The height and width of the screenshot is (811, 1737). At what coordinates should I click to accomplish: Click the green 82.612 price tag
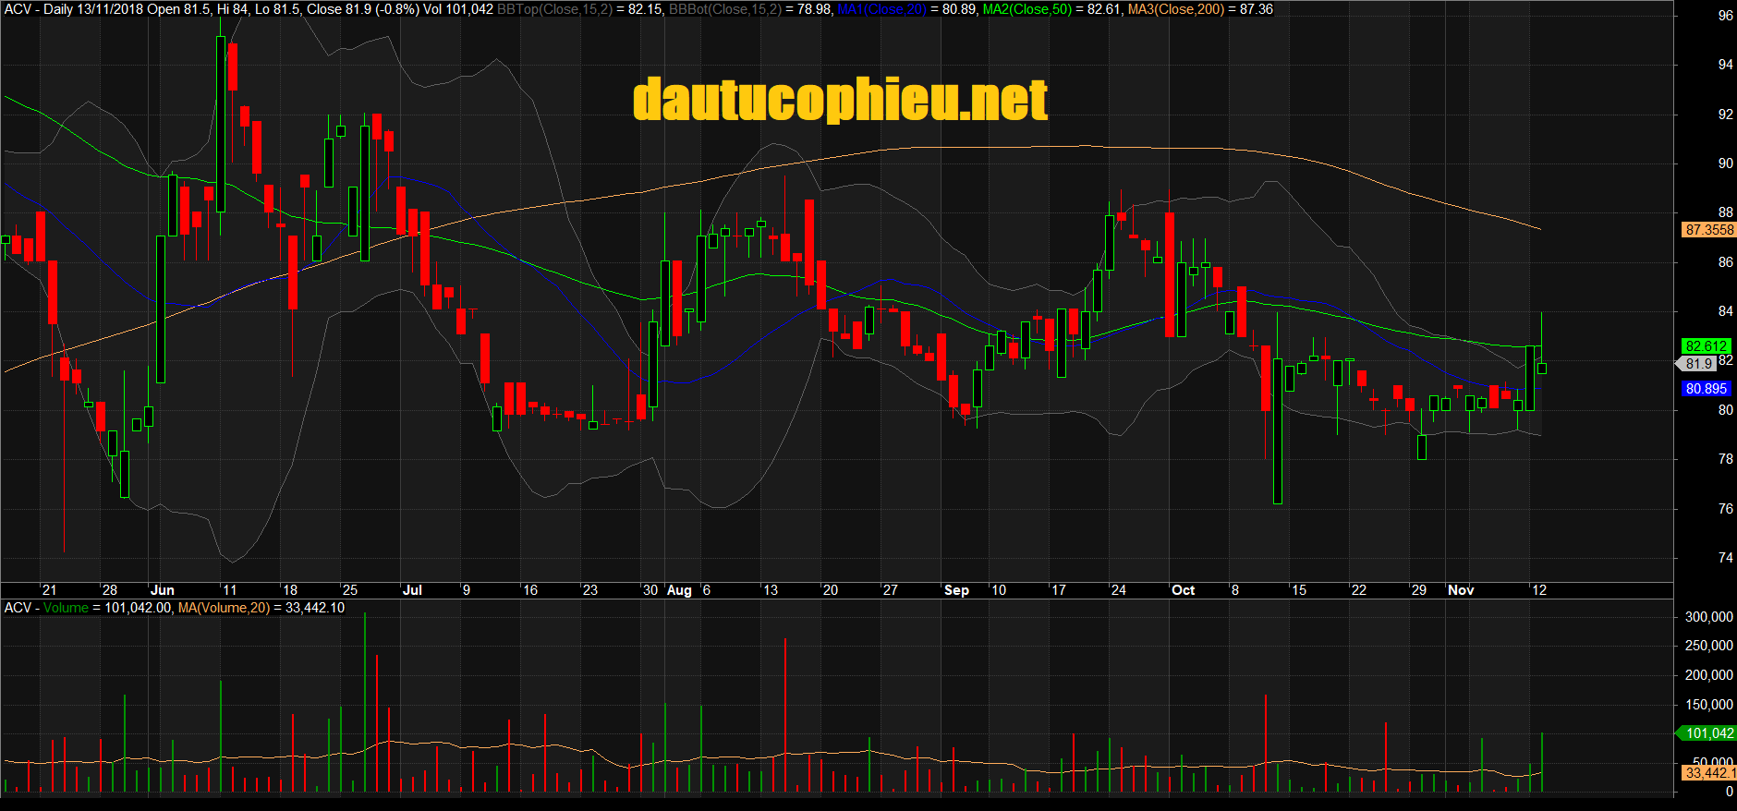(1706, 346)
